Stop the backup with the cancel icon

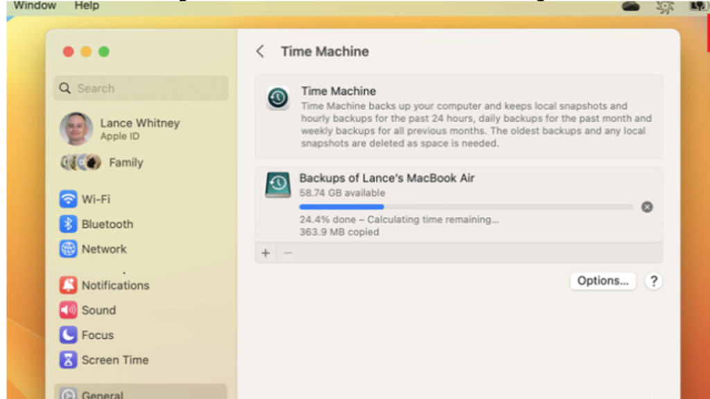[647, 206]
